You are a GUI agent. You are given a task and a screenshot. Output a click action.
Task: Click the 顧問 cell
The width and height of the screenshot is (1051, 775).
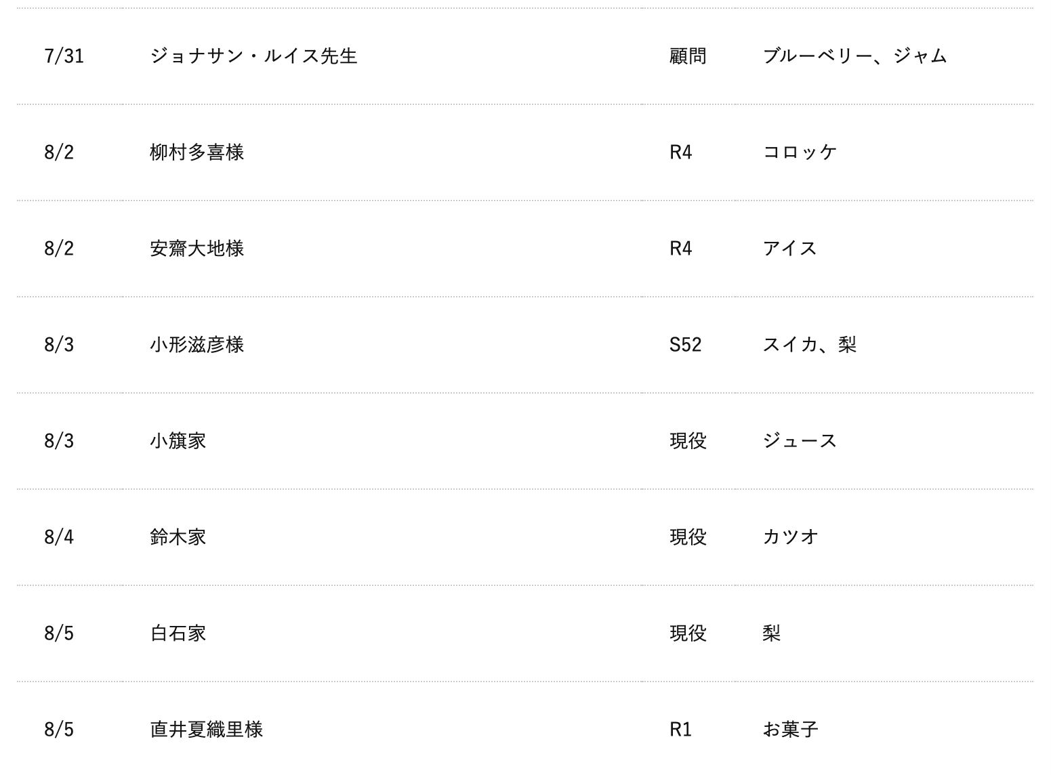[x=688, y=56]
